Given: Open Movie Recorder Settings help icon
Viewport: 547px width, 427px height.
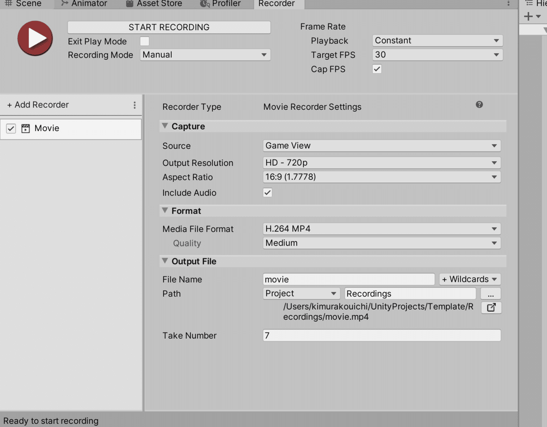Looking at the screenshot, I should [479, 104].
